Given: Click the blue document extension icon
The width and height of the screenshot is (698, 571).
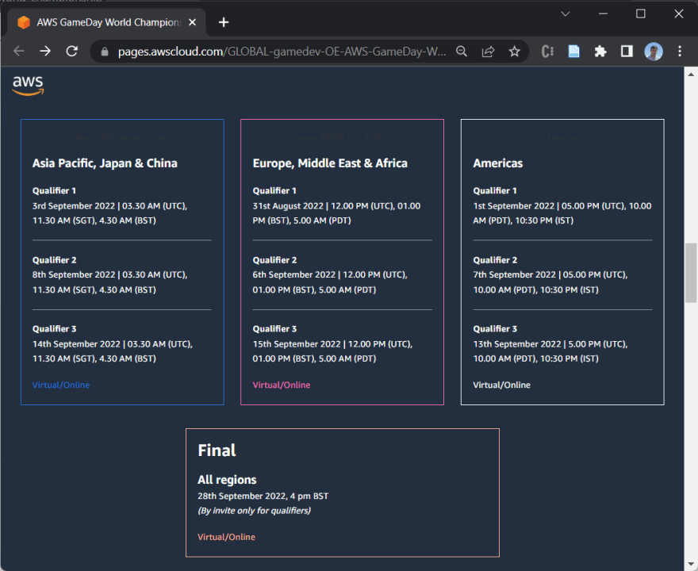Looking at the screenshot, I should pyautogui.click(x=573, y=52).
